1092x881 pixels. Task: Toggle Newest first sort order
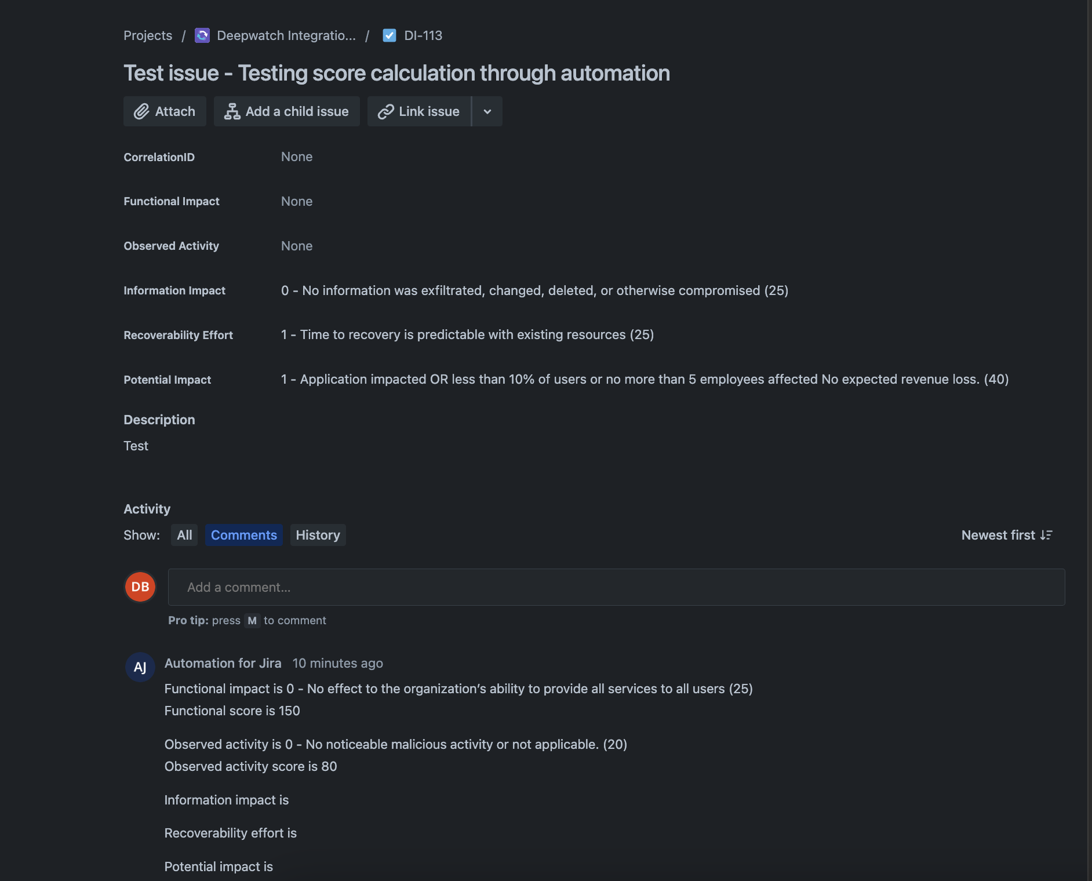1007,535
